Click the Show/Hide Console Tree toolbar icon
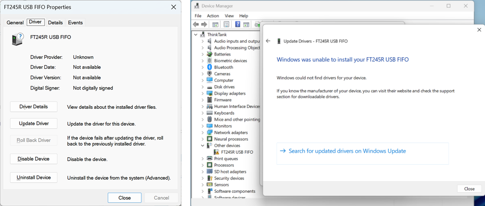 click(215, 24)
